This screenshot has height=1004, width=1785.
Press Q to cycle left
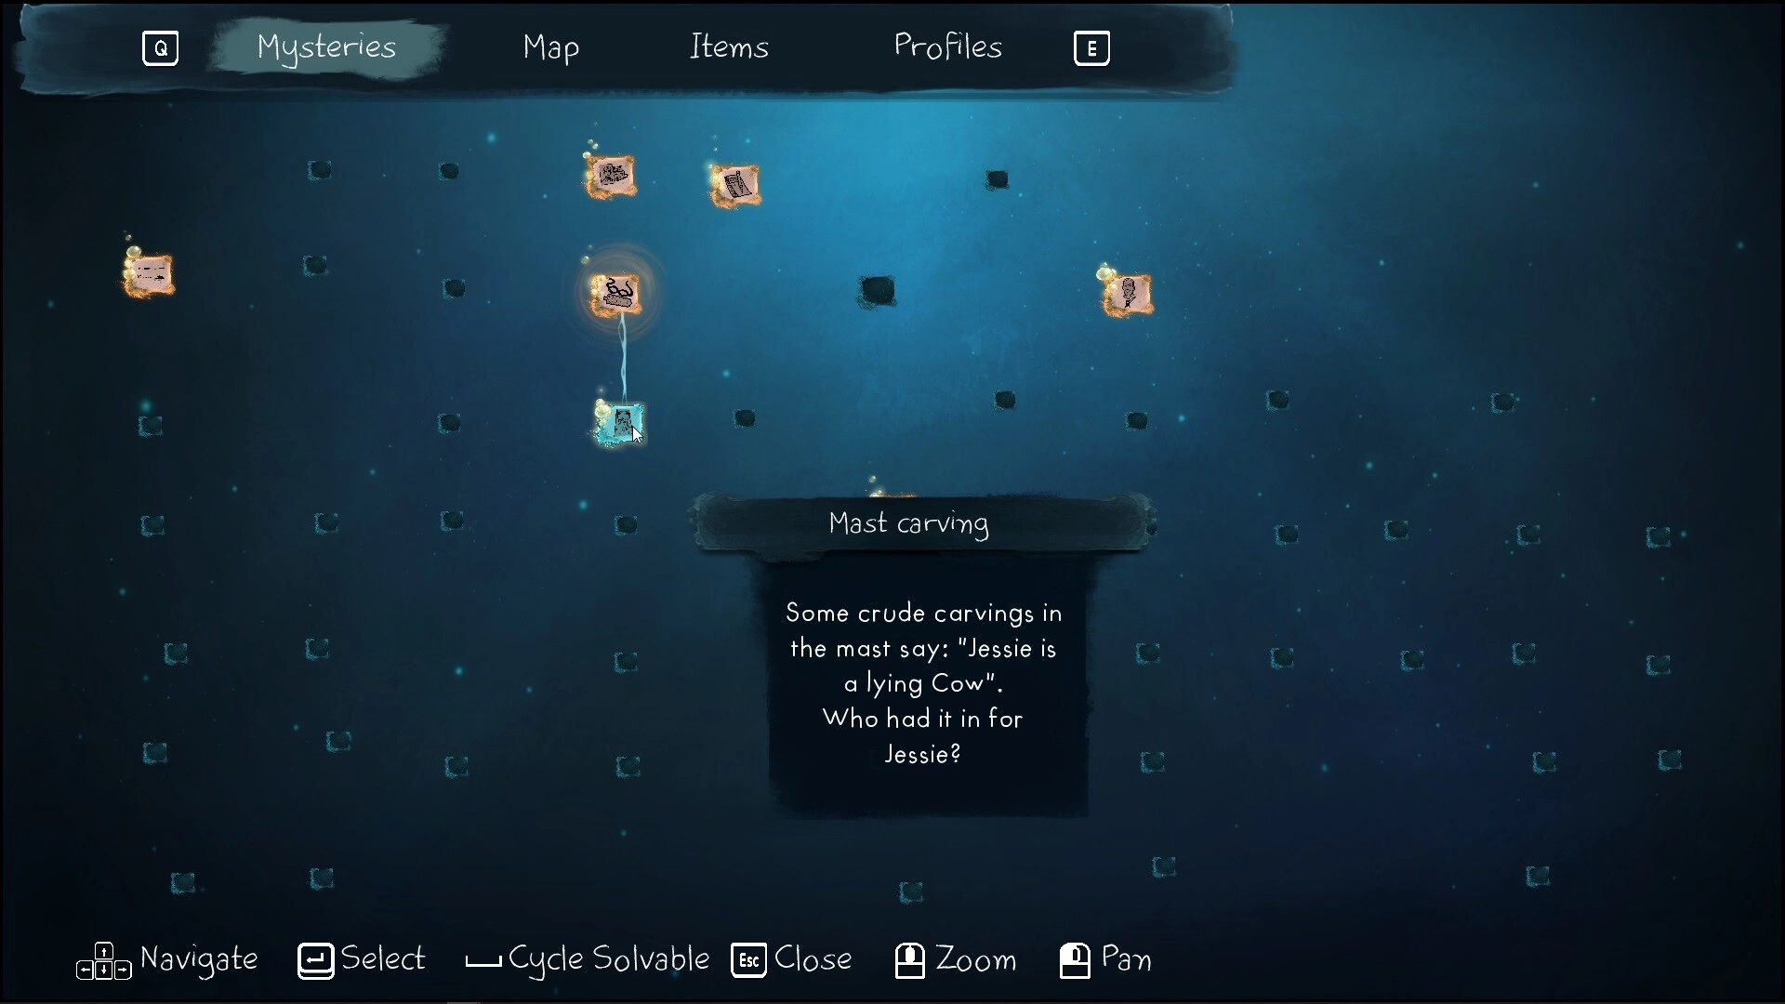(x=159, y=47)
